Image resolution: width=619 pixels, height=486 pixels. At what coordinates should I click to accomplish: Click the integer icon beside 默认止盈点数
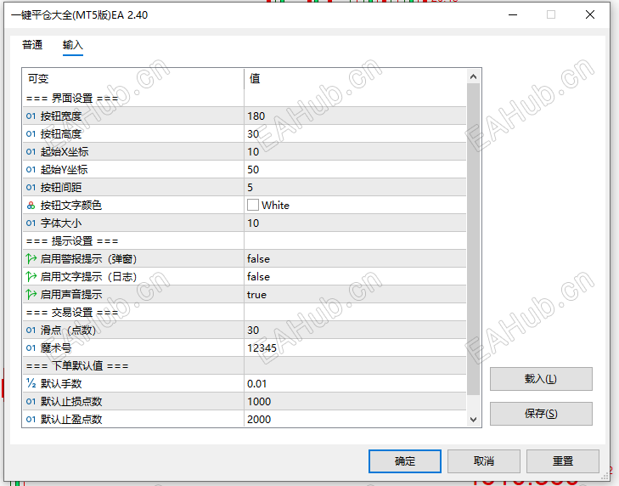click(31, 419)
